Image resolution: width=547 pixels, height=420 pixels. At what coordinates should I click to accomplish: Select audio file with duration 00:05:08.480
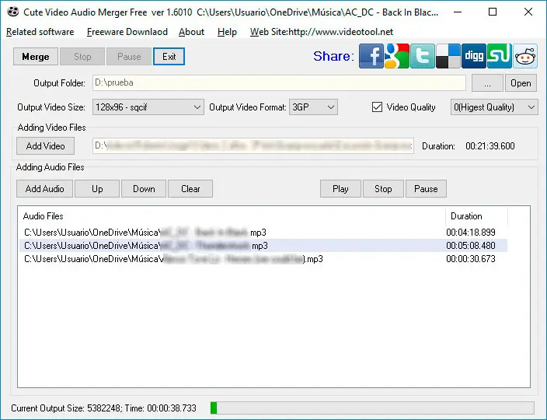point(263,246)
